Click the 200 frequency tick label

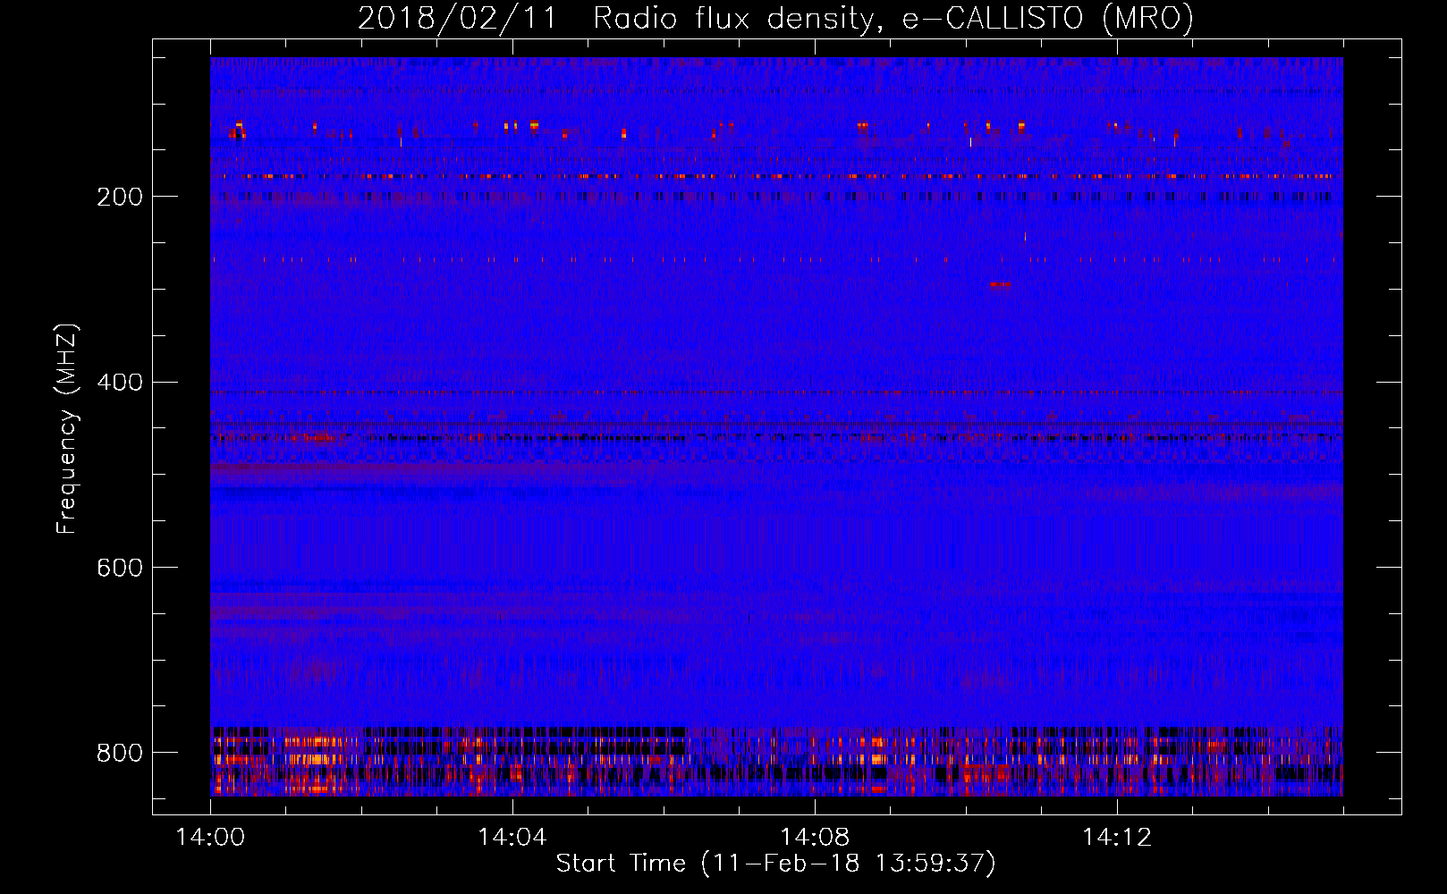coord(120,197)
